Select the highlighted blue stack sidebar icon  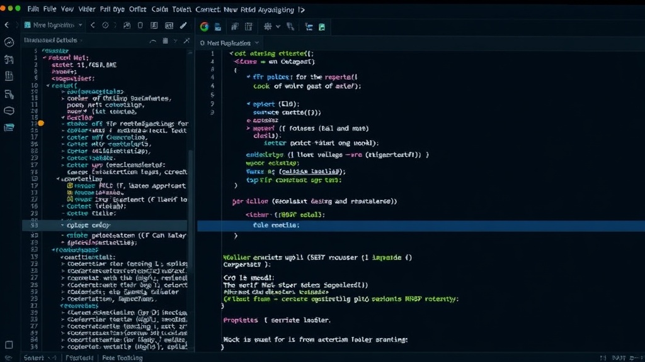coord(9,128)
